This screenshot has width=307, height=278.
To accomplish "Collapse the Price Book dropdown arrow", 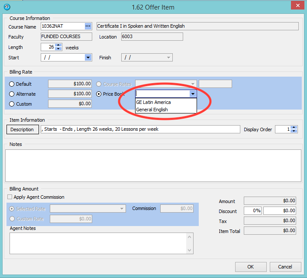I will [x=193, y=94].
